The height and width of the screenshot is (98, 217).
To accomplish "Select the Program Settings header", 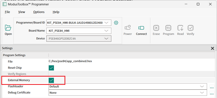I will (14, 55).
